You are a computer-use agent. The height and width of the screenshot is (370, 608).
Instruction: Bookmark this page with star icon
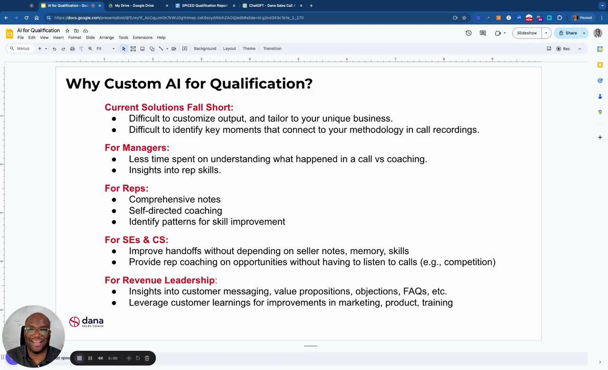point(464,18)
